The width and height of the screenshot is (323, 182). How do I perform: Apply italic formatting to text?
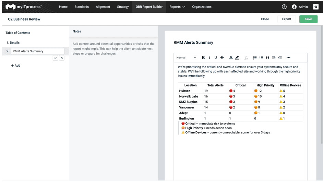tap(210, 58)
